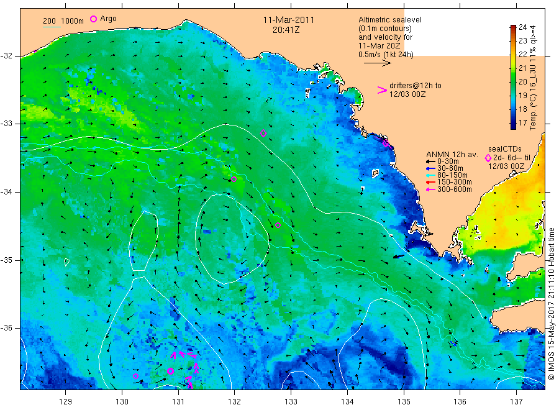Click the seal CTD diamond marker near 132.5E, 33.1S
559x410 pixels.
263,134
